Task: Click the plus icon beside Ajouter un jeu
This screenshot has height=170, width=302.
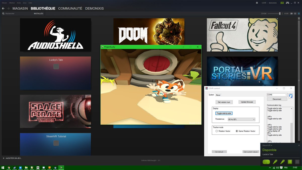Action: [3, 158]
